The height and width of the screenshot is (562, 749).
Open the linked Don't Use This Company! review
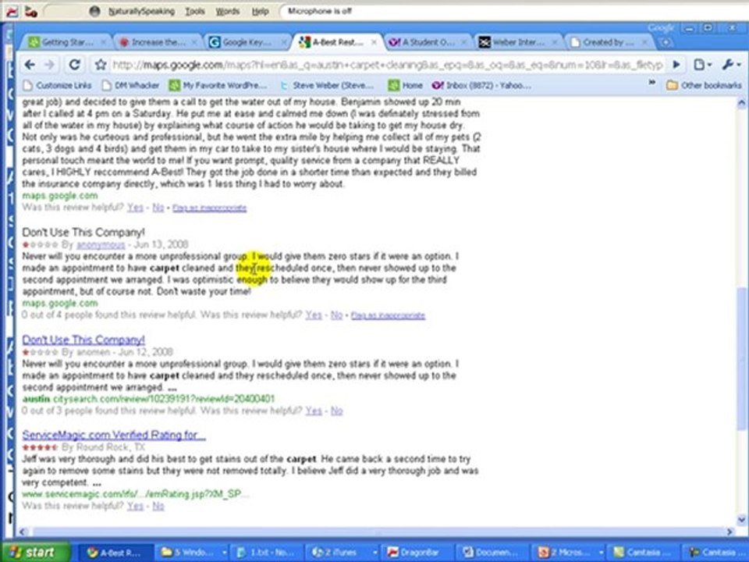pyautogui.click(x=83, y=340)
